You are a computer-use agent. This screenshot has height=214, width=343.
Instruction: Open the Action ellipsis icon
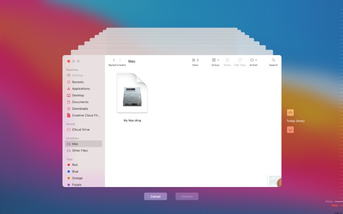click(252, 60)
